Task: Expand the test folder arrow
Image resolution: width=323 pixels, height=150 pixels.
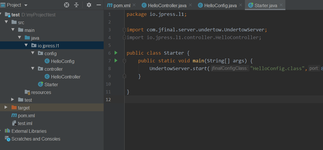Action: (x=13, y=99)
